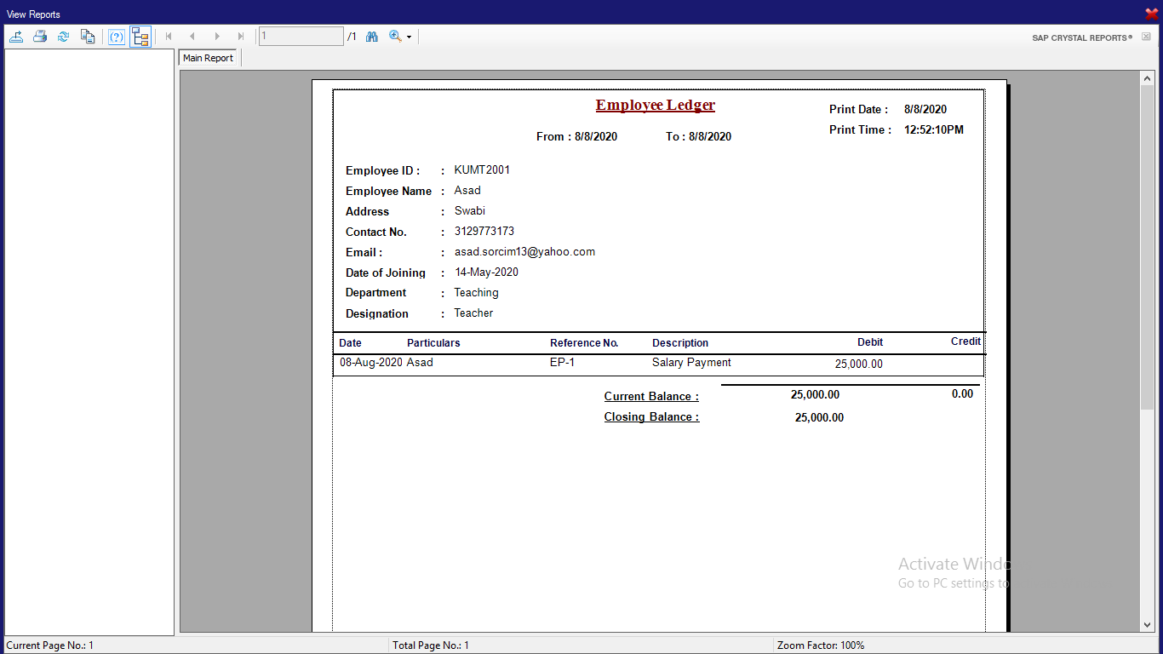Image resolution: width=1163 pixels, height=654 pixels.
Task: Click the Salary Payment description cell
Action: click(691, 363)
